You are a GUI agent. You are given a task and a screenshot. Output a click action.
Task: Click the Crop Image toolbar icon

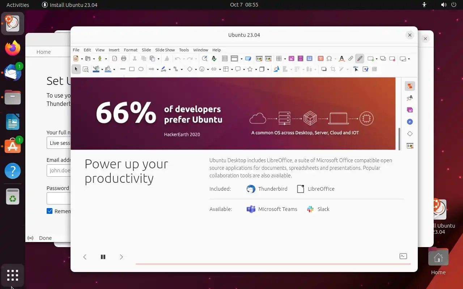point(333,69)
